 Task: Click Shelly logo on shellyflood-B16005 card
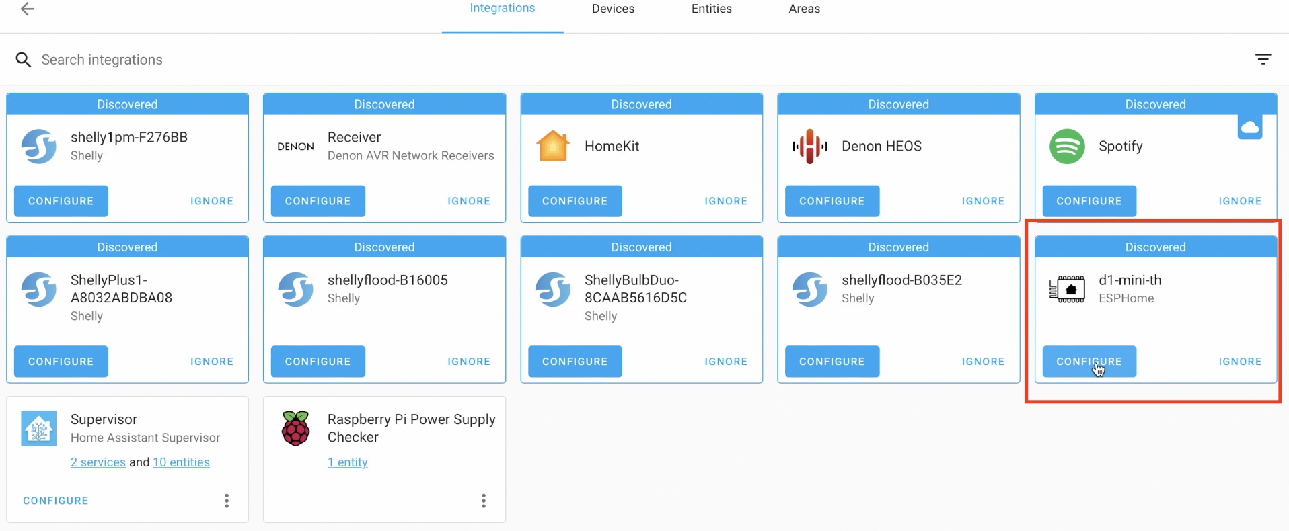(296, 289)
